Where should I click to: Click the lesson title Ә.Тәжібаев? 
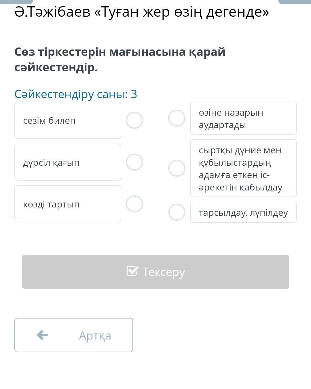tap(142, 12)
